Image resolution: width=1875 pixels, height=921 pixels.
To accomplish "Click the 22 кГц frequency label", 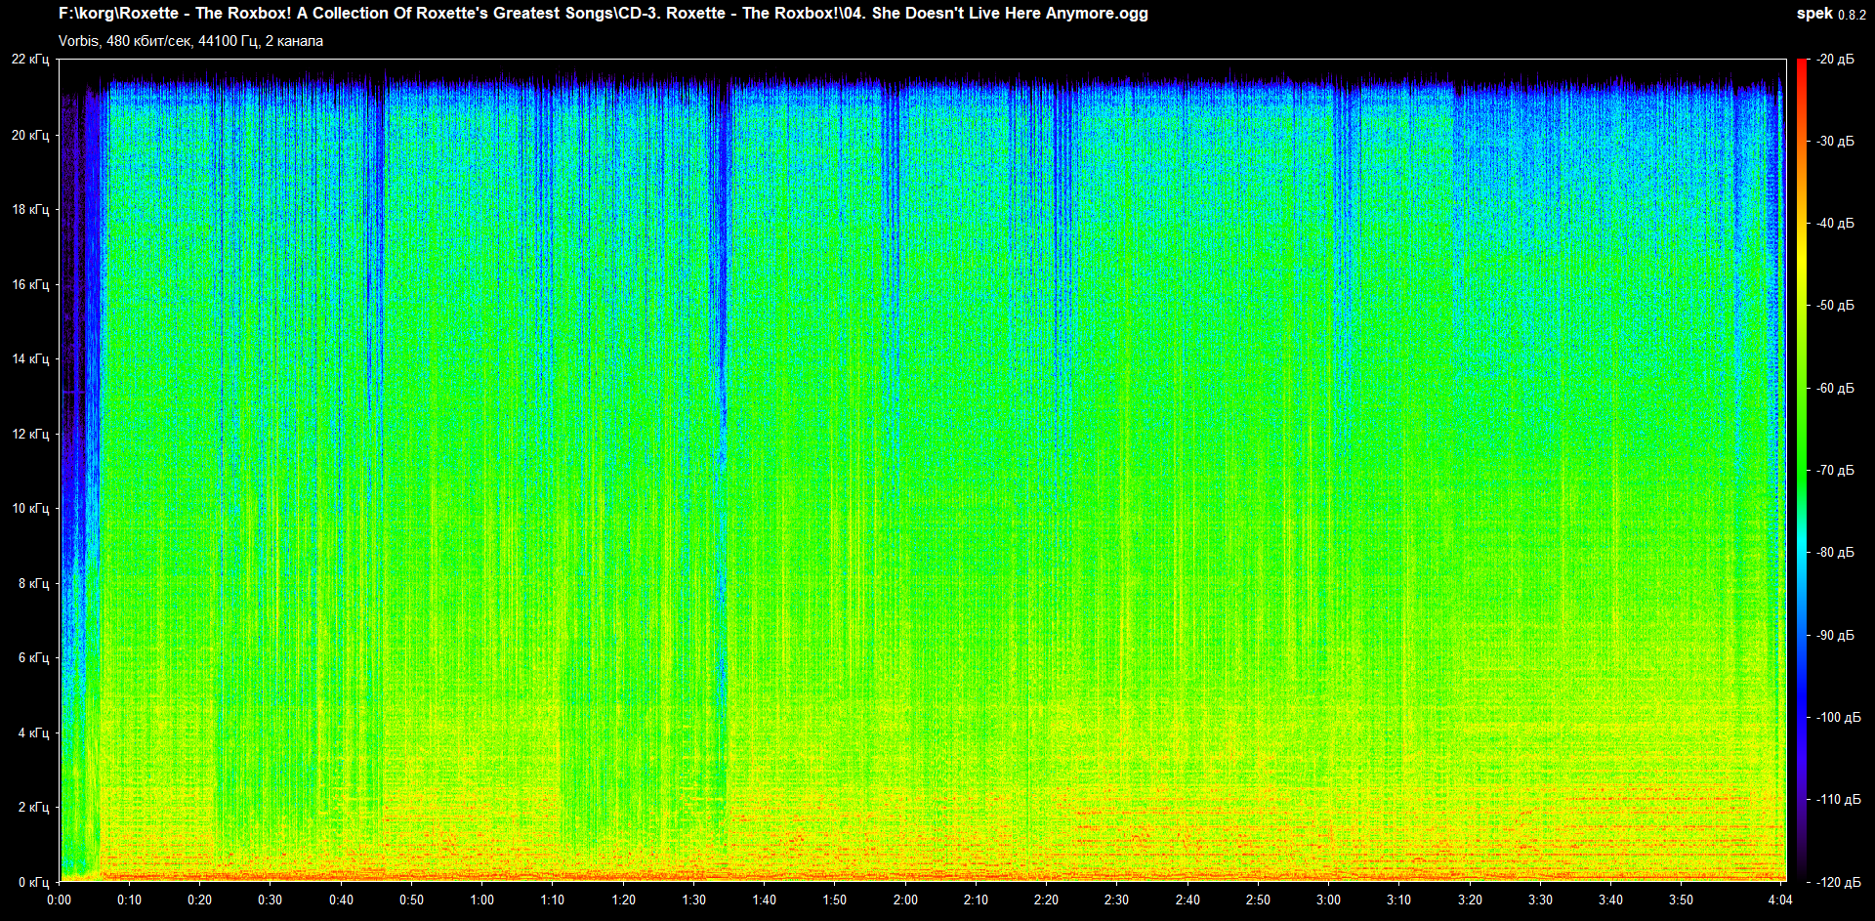I will [x=30, y=60].
